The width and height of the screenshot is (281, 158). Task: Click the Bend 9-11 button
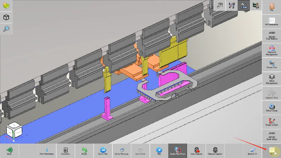252,151
